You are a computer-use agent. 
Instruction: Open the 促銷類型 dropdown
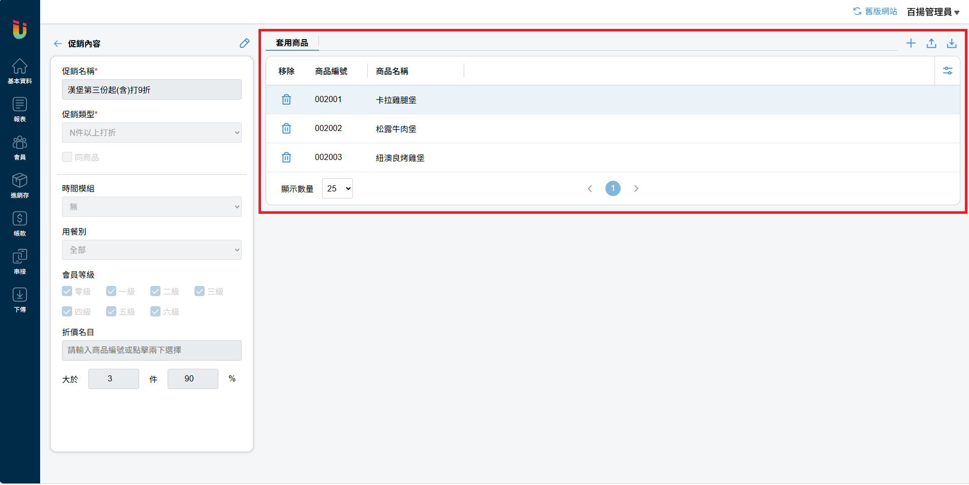[x=151, y=133]
